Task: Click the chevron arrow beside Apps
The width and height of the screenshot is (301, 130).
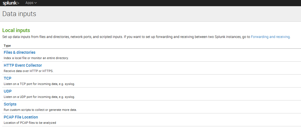Action: (x=35, y=3)
